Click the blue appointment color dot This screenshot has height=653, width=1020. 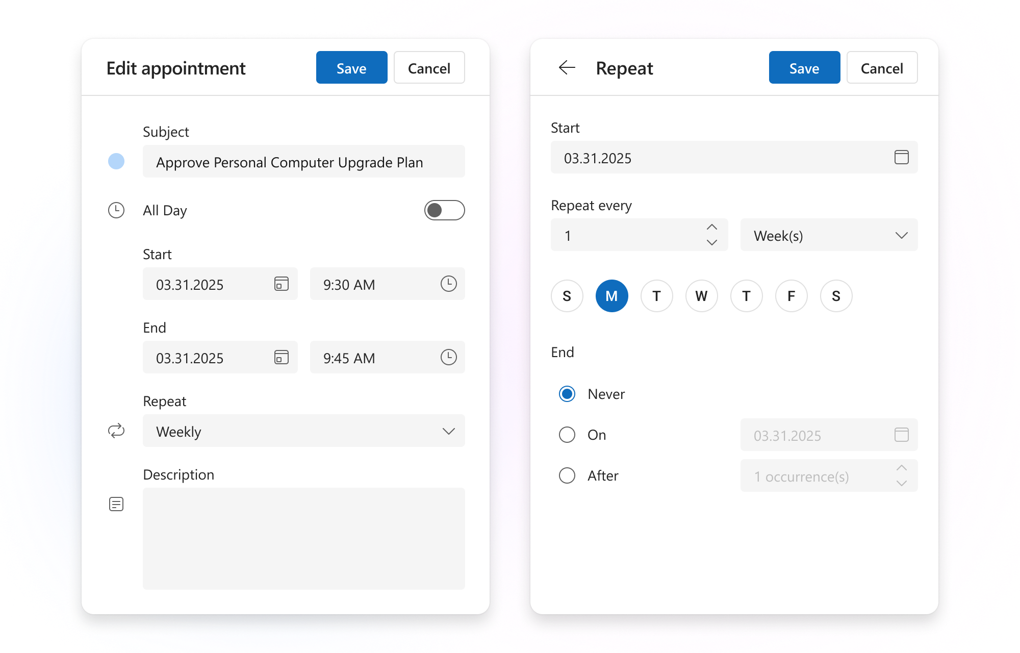point(116,161)
